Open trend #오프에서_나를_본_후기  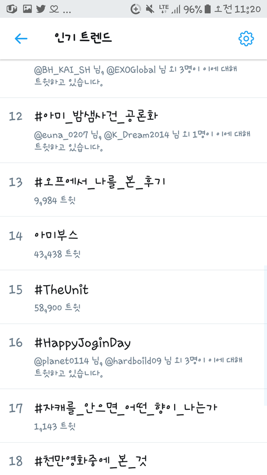133,190
